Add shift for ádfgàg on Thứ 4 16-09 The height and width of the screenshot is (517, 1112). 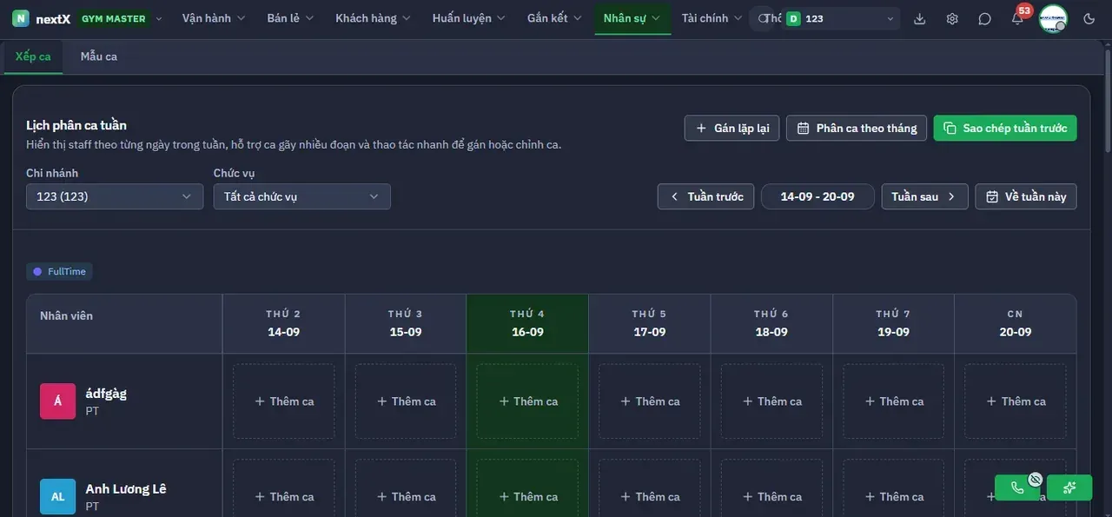pos(527,401)
